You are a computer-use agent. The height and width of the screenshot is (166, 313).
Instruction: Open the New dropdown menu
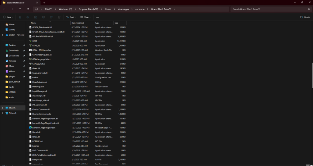tap(8, 17)
